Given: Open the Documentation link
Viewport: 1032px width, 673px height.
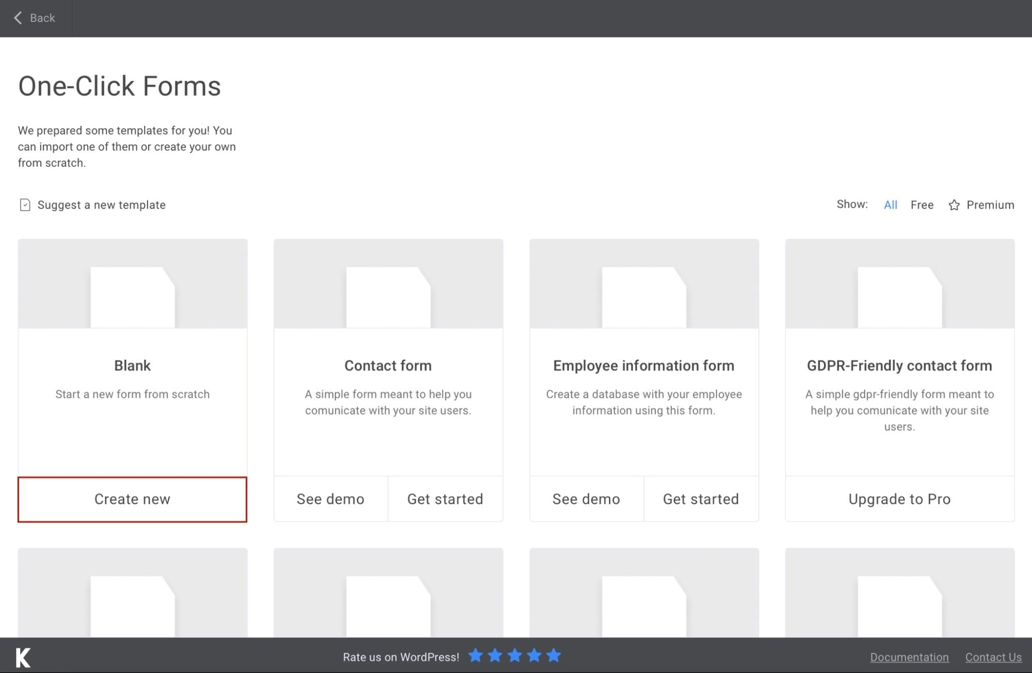Looking at the screenshot, I should 909,656.
